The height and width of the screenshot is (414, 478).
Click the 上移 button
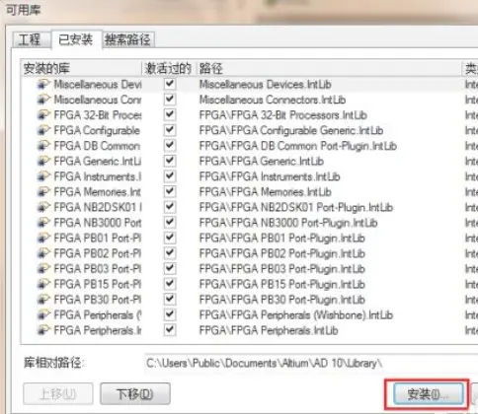(58, 393)
